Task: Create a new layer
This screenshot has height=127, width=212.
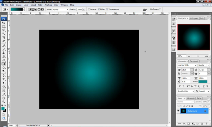Action: [x=202, y=123]
